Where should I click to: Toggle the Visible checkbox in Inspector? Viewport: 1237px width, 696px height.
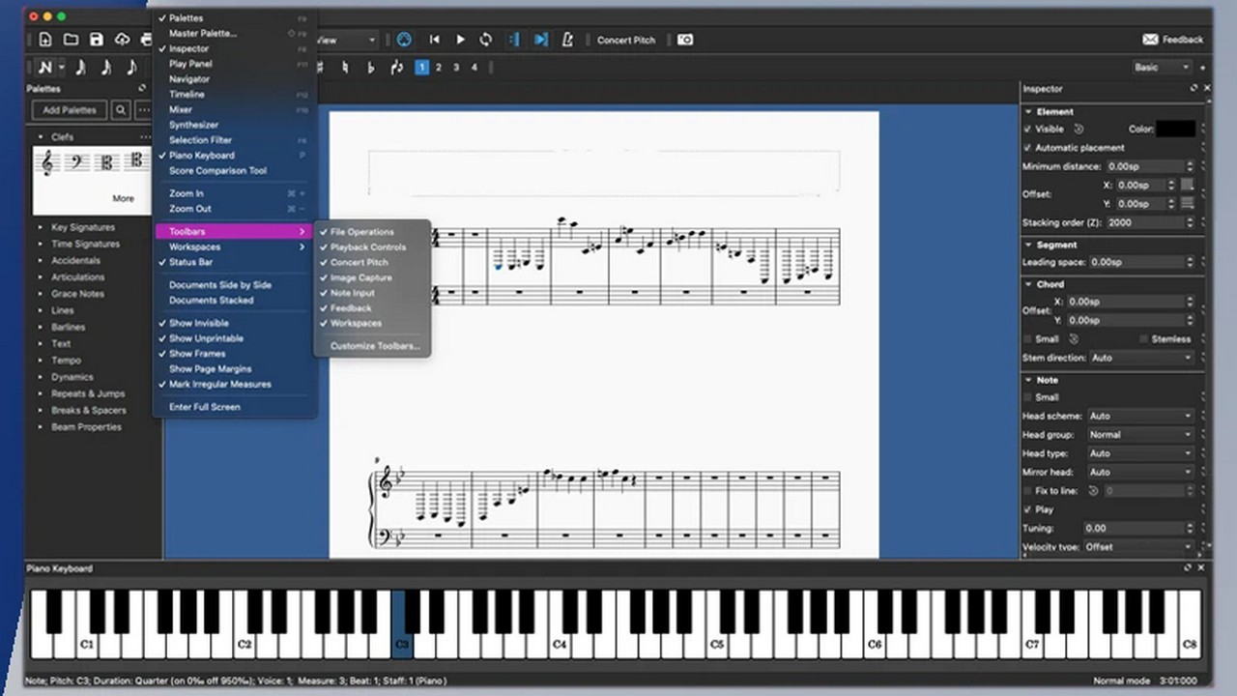(x=1027, y=129)
